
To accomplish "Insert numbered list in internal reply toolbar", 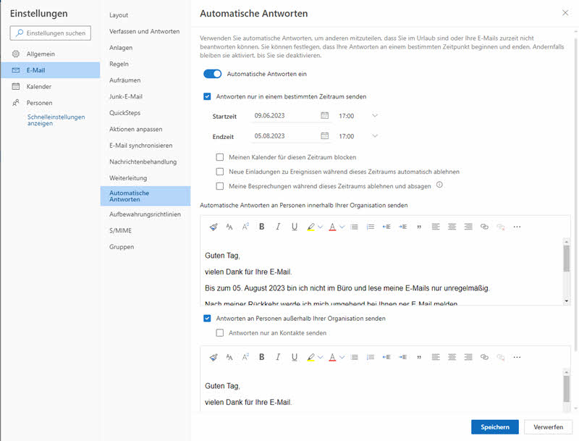I will coord(371,227).
